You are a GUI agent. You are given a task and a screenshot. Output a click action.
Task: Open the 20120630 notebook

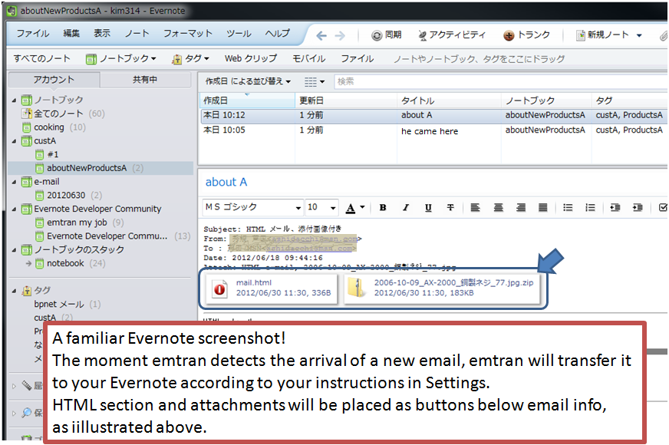click(68, 196)
